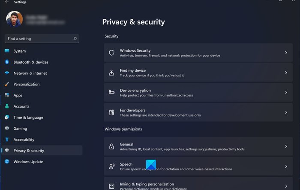Open For developers settings
Image resolution: width=300 pixels, height=190 pixels.
[x=198, y=112]
